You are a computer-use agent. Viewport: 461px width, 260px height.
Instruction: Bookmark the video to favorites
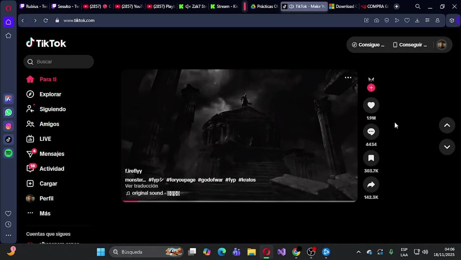[x=371, y=158]
